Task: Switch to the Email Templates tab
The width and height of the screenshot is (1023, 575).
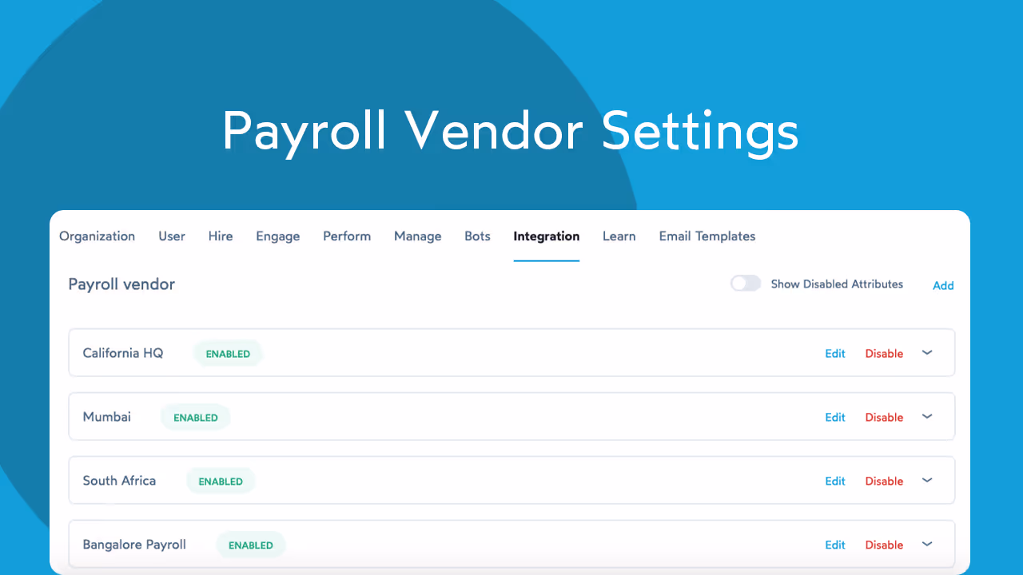Action: point(707,236)
